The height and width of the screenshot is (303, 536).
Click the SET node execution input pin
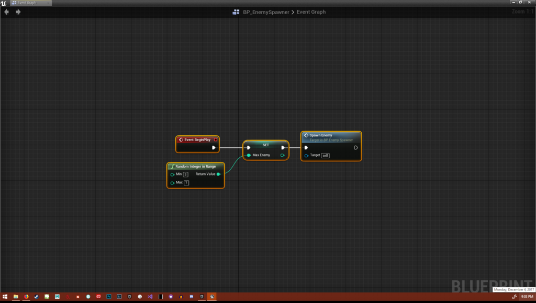pos(249,148)
